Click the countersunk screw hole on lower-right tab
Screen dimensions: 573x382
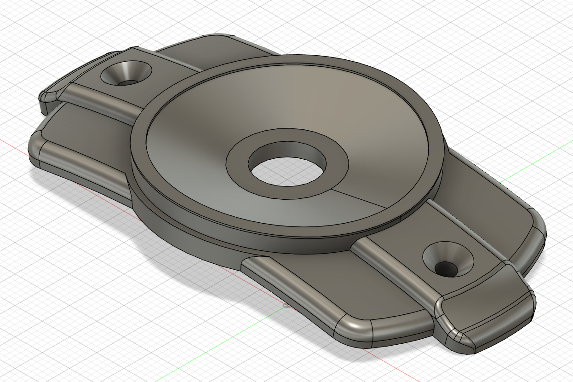pos(448,260)
